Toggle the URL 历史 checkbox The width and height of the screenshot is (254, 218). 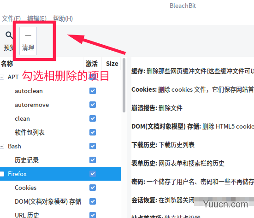pyautogui.click(x=93, y=215)
